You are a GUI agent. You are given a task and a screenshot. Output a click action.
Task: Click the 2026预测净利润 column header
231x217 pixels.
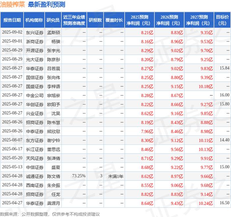169,20
